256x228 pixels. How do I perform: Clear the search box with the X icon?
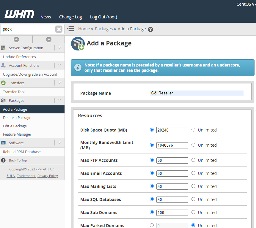tap(59, 29)
